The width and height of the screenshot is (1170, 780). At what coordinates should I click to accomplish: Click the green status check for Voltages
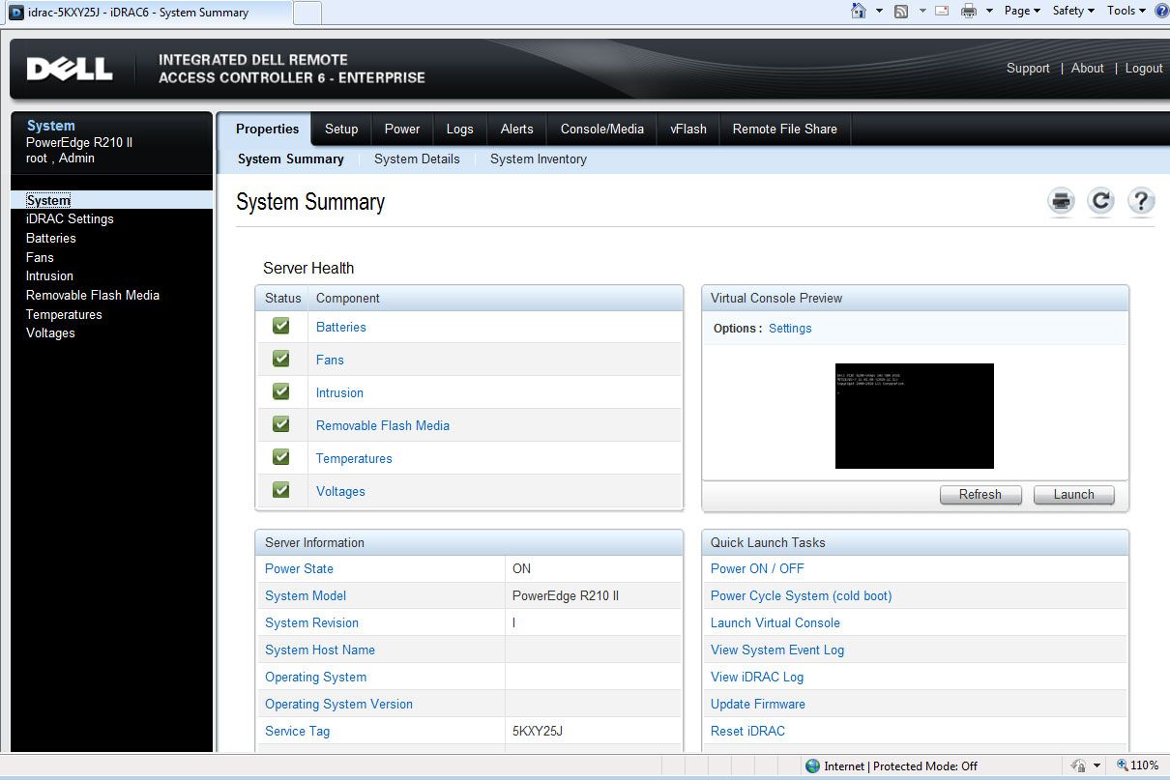point(281,490)
